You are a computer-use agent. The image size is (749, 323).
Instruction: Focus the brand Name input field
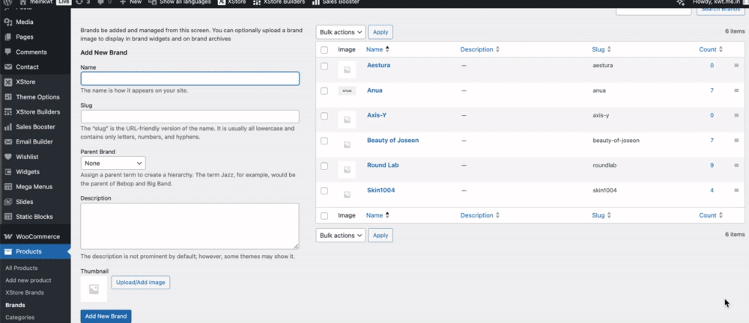[x=190, y=79]
